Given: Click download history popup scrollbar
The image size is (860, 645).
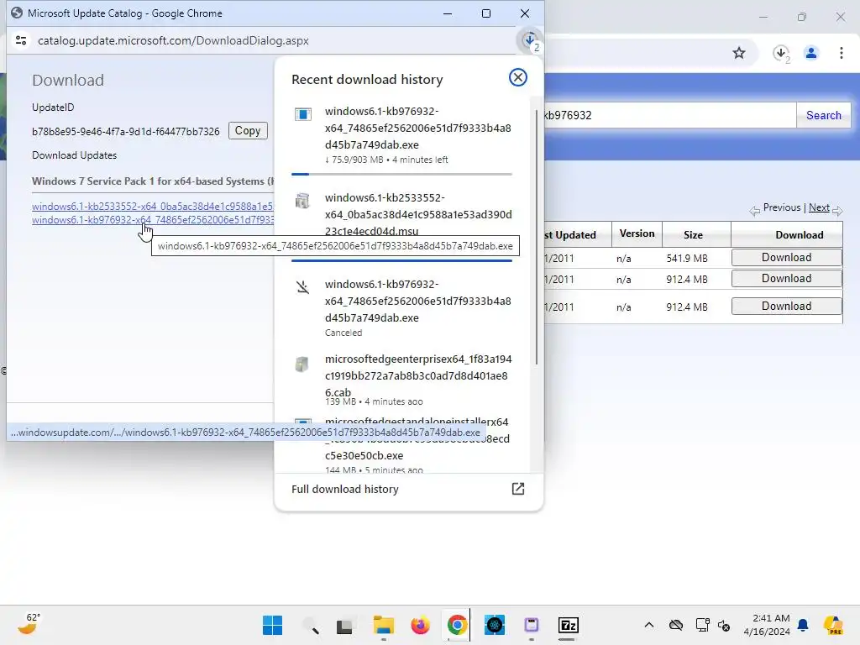Looking at the screenshot, I should tap(536, 237).
